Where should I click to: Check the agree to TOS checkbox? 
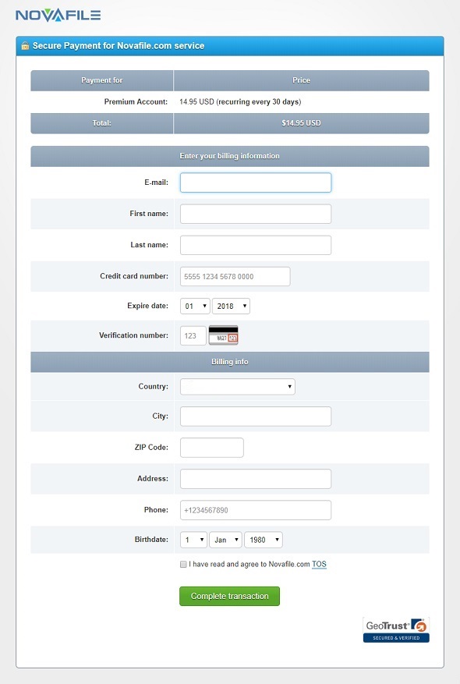click(183, 565)
